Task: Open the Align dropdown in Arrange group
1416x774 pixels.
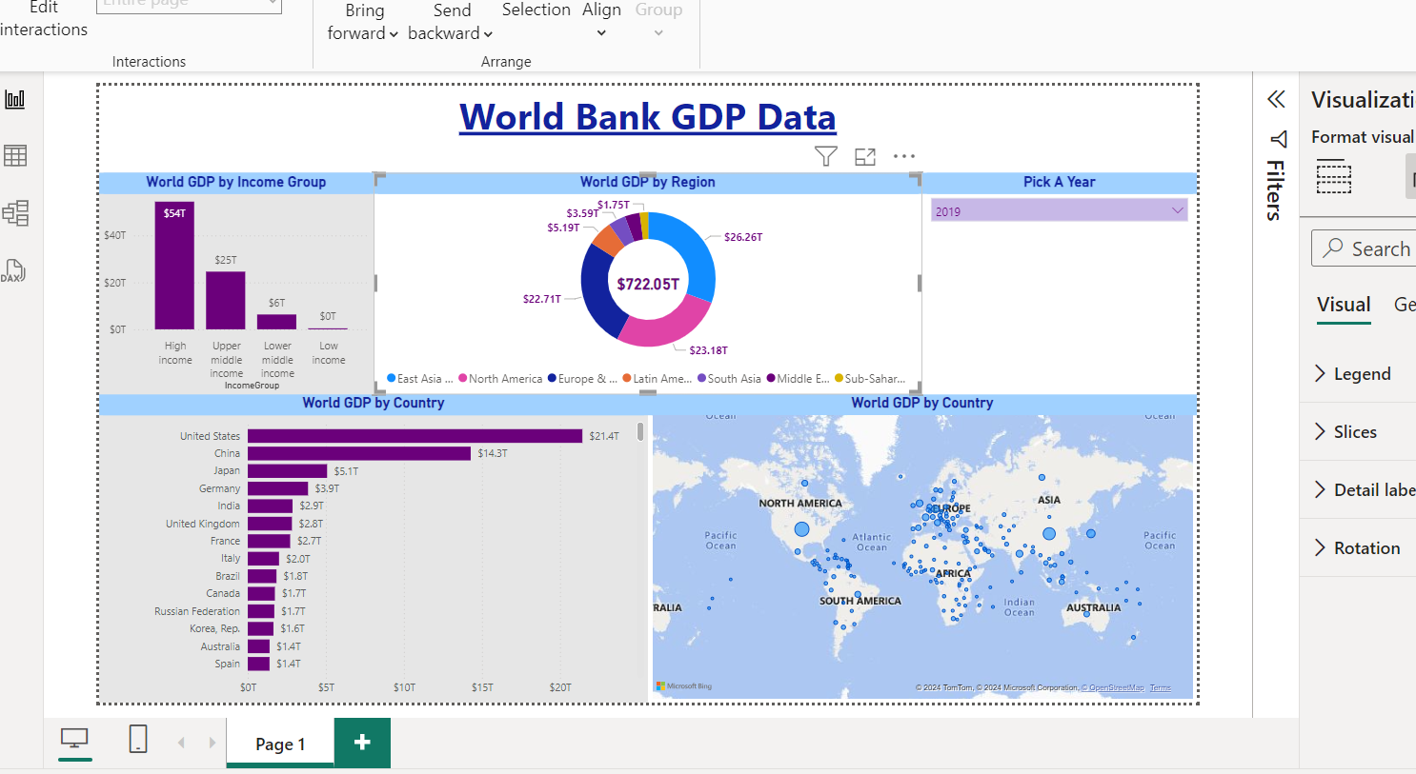Action: (601, 22)
